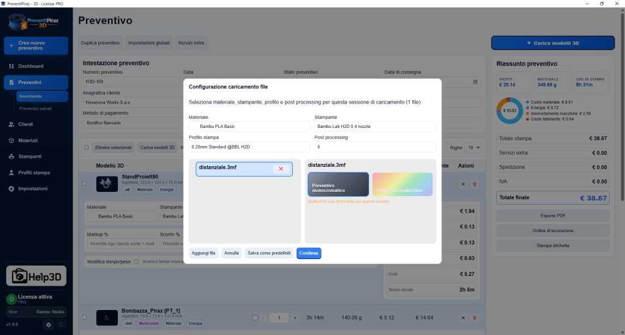625x335 pixels.
Task: Open the Profilo stampa dropdown
Action: tap(250, 147)
